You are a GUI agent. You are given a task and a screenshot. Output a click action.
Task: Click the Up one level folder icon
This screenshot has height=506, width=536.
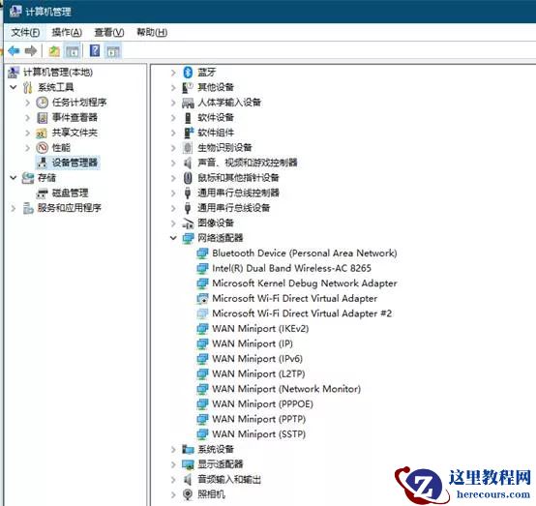[54, 51]
